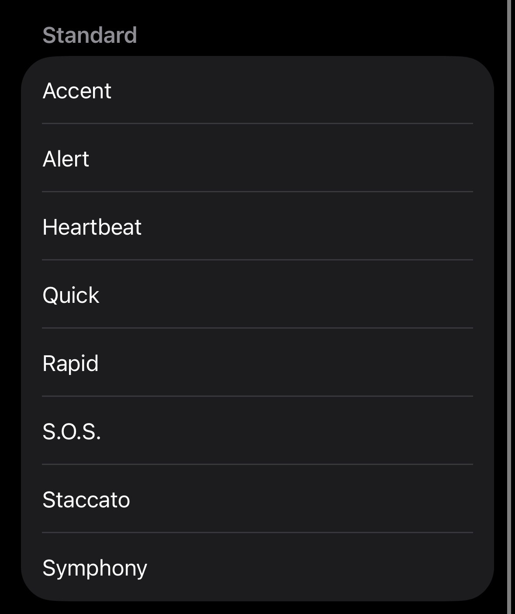Click the Standard group label text
This screenshot has width=515, height=614.
coord(90,35)
